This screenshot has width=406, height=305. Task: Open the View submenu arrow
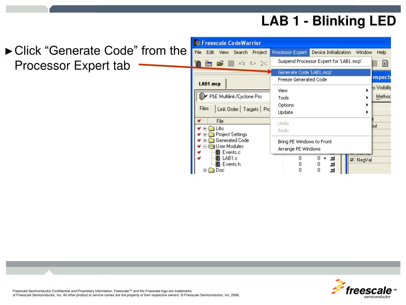367,91
